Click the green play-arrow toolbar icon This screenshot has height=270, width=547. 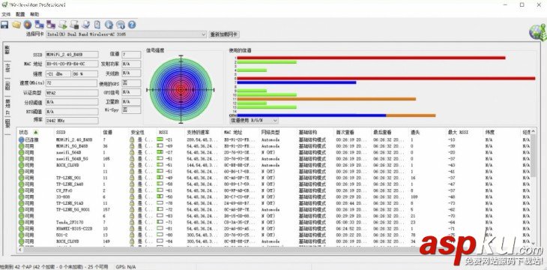point(62,25)
